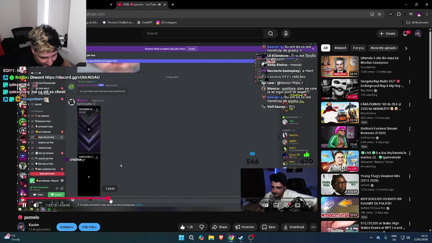Viewport: 432px width, 243px height.
Task: Select the All filter chip
Action: [325, 48]
